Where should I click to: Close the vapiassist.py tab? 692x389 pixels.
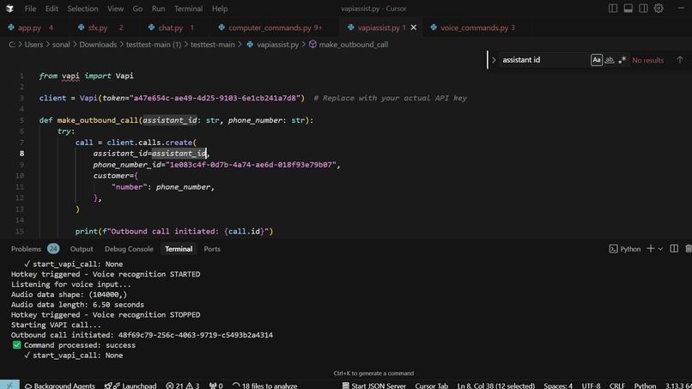[x=414, y=27]
